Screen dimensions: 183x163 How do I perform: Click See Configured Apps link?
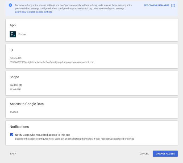(156, 5)
